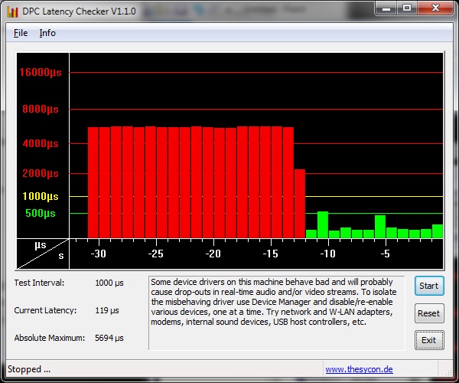Click the "Stopped ..." status bar text

(x=29, y=369)
